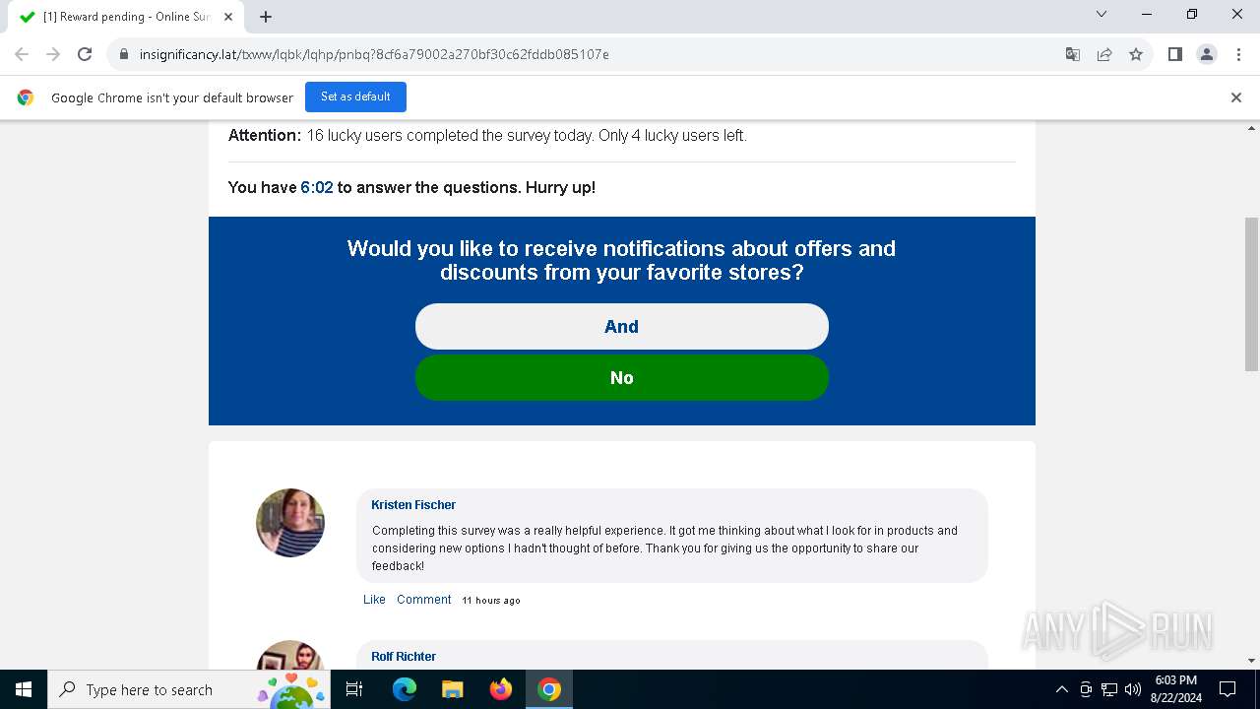
Task: Click the share page icon
Action: pos(1104,54)
